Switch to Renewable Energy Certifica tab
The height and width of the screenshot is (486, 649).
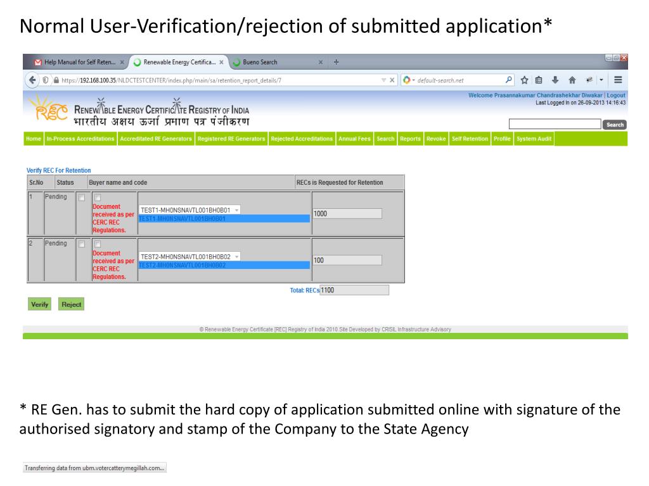[178, 63]
